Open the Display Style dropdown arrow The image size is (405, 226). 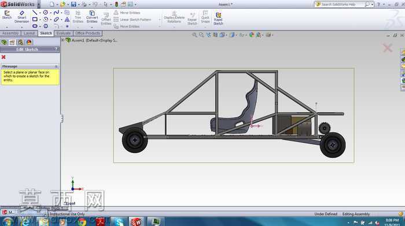236,35
